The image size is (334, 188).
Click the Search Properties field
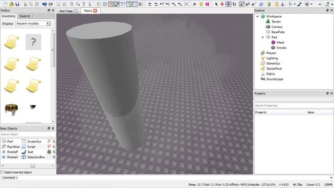(294, 105)
